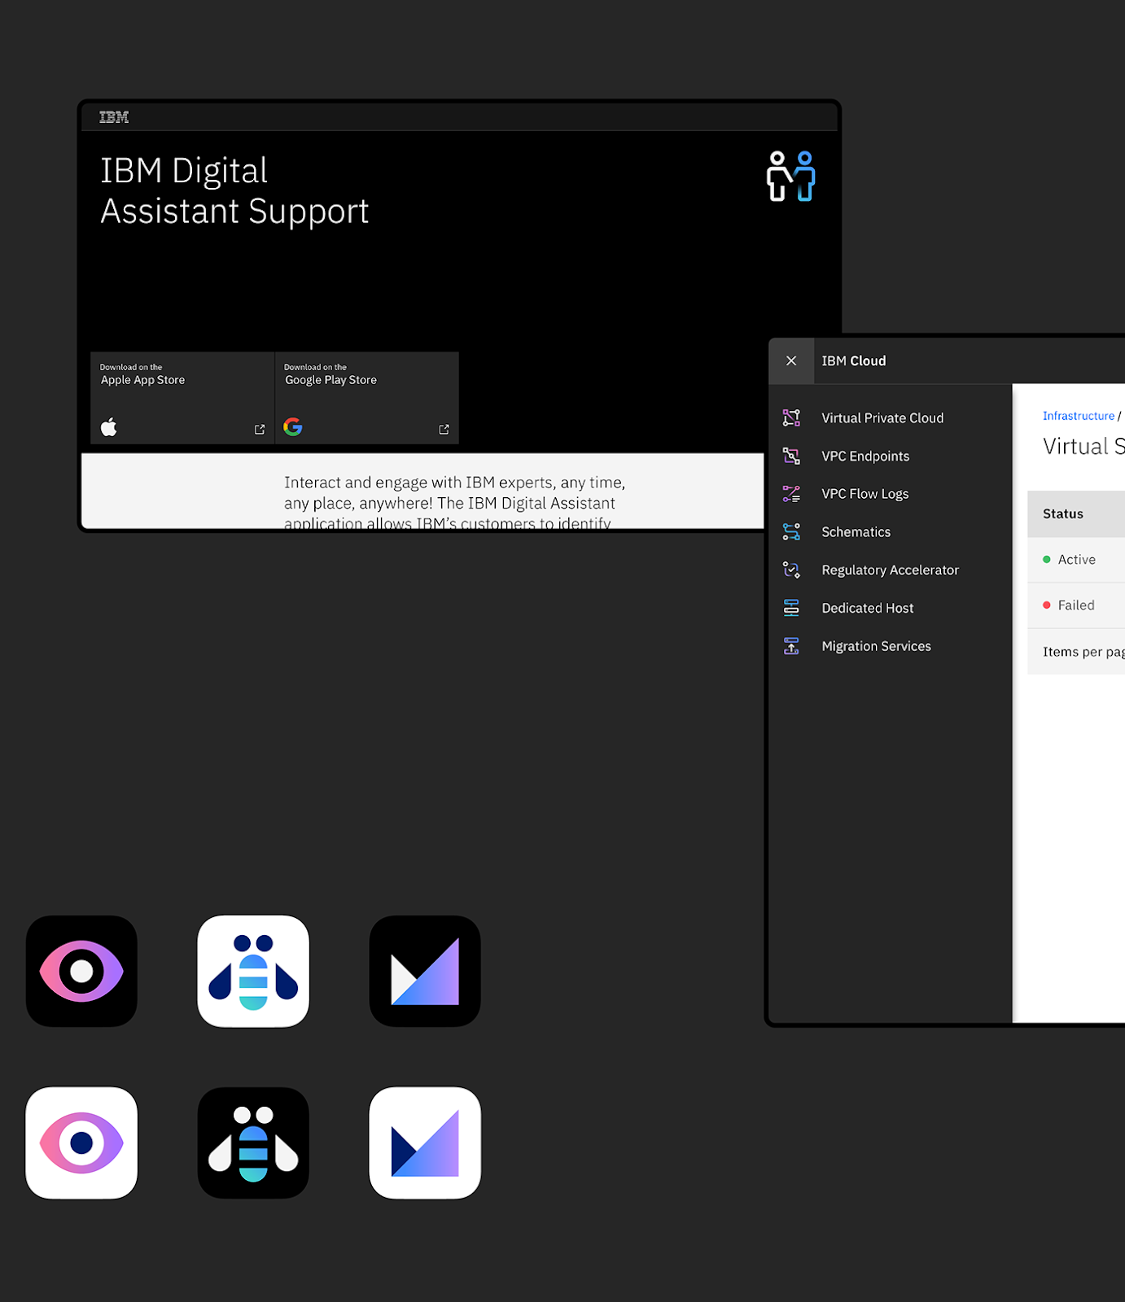This screenshot has width=1125, height=1302.
Task: Select VPC Flow Logs menu item
Action: click(865, 494)
